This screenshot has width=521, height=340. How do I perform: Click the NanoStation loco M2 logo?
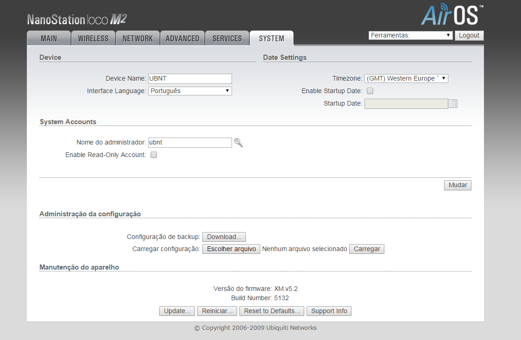[x=77, y=19]
